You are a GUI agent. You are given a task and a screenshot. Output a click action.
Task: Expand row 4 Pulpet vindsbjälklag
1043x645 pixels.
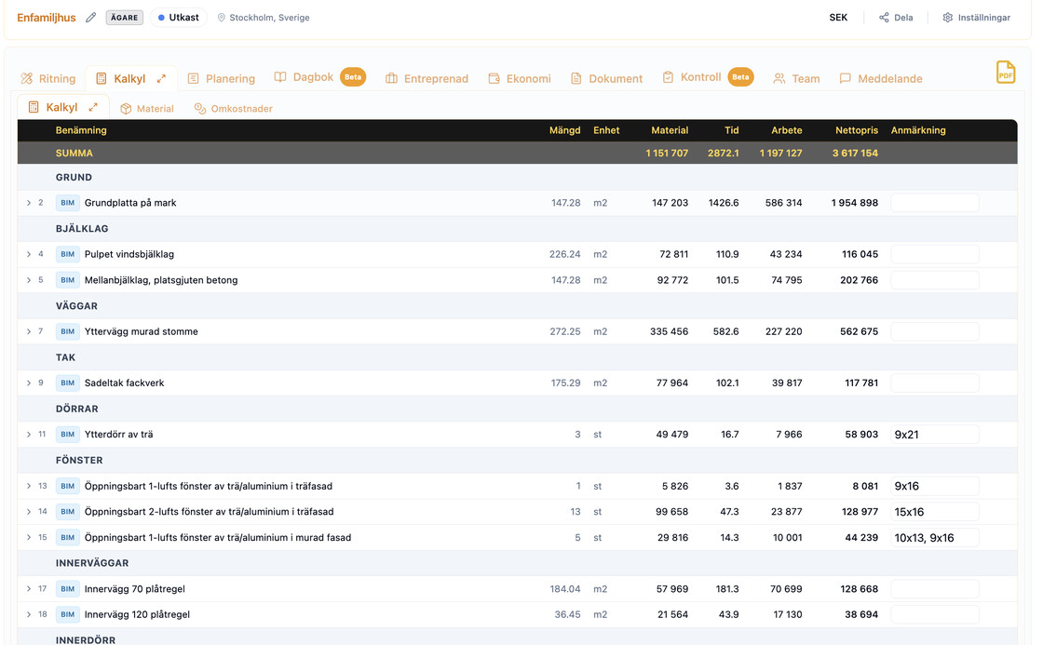(x=29, y=254)
